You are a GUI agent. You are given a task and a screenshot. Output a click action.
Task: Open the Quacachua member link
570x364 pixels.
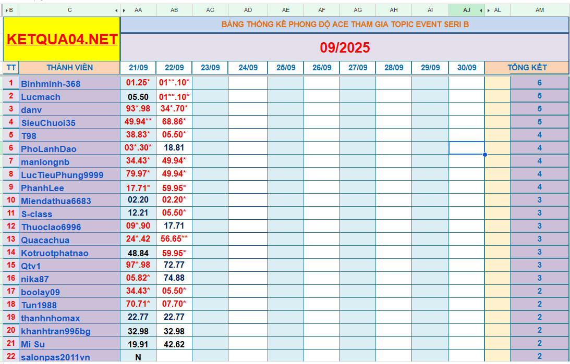(45, 240)
